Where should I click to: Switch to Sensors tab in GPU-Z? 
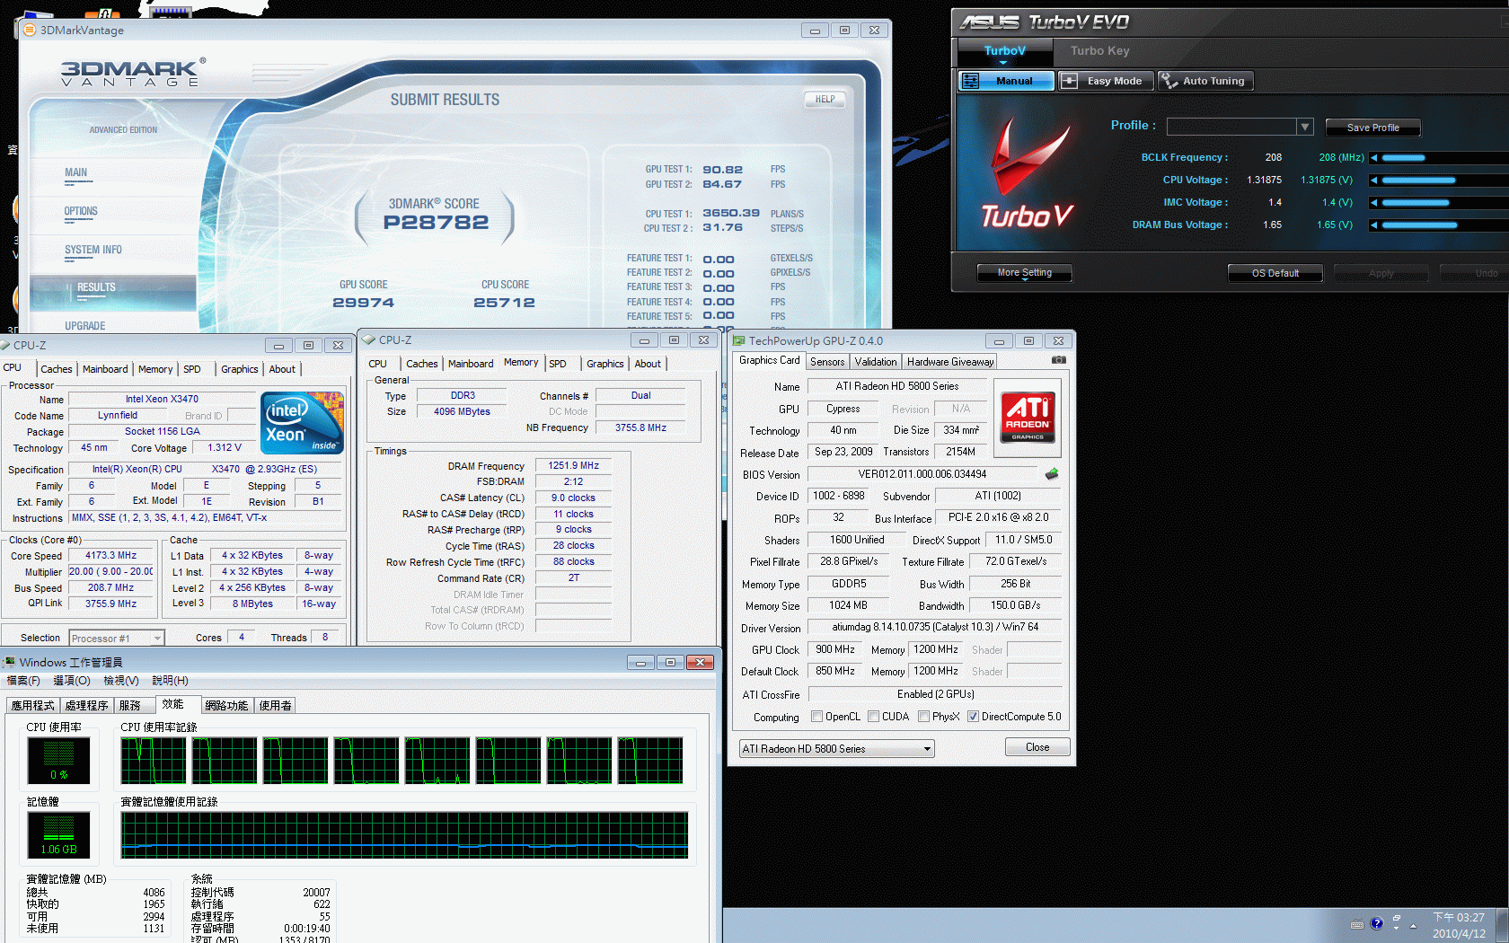pos(827,362)
